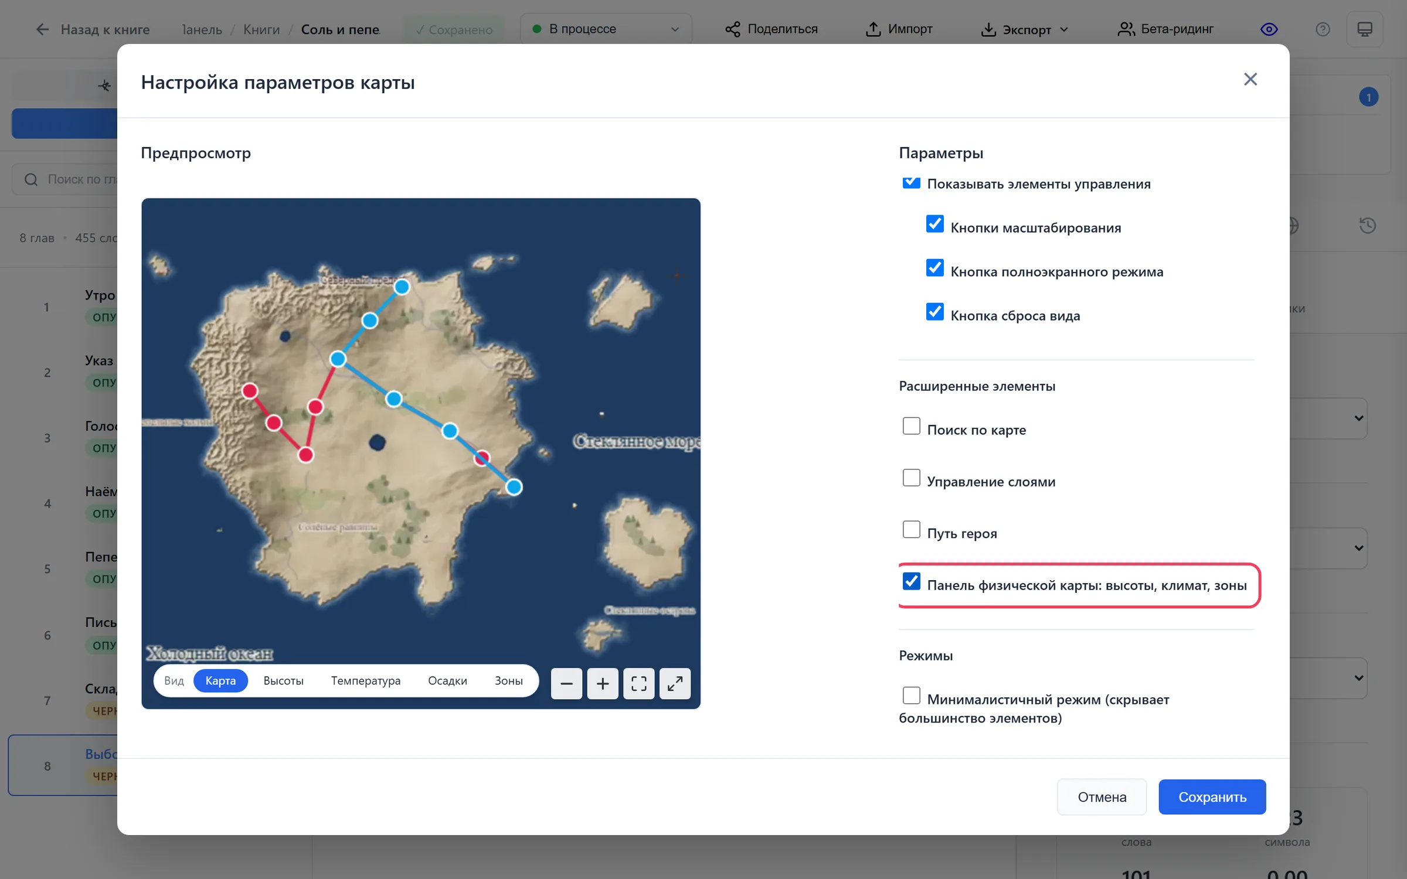Enable Поиск по карте checkbox
This screenshot has height=879, width=1407.
[911, 426]
